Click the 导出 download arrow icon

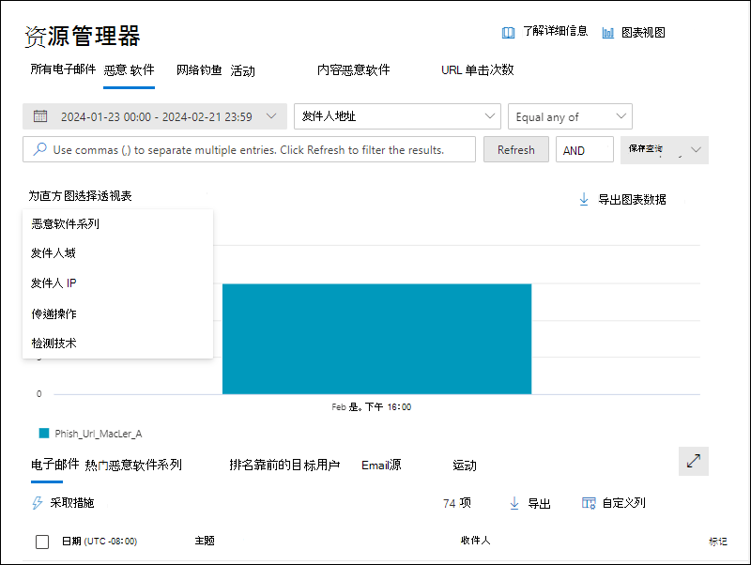[x=514, y=503]
